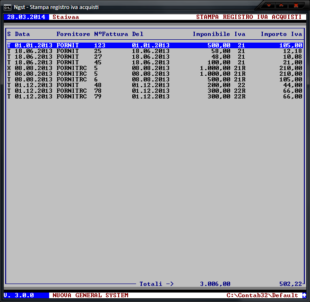The height and width of the screenshot is (302, 310).
Task: Click the Imponibile column header
Action: [211, 35]
